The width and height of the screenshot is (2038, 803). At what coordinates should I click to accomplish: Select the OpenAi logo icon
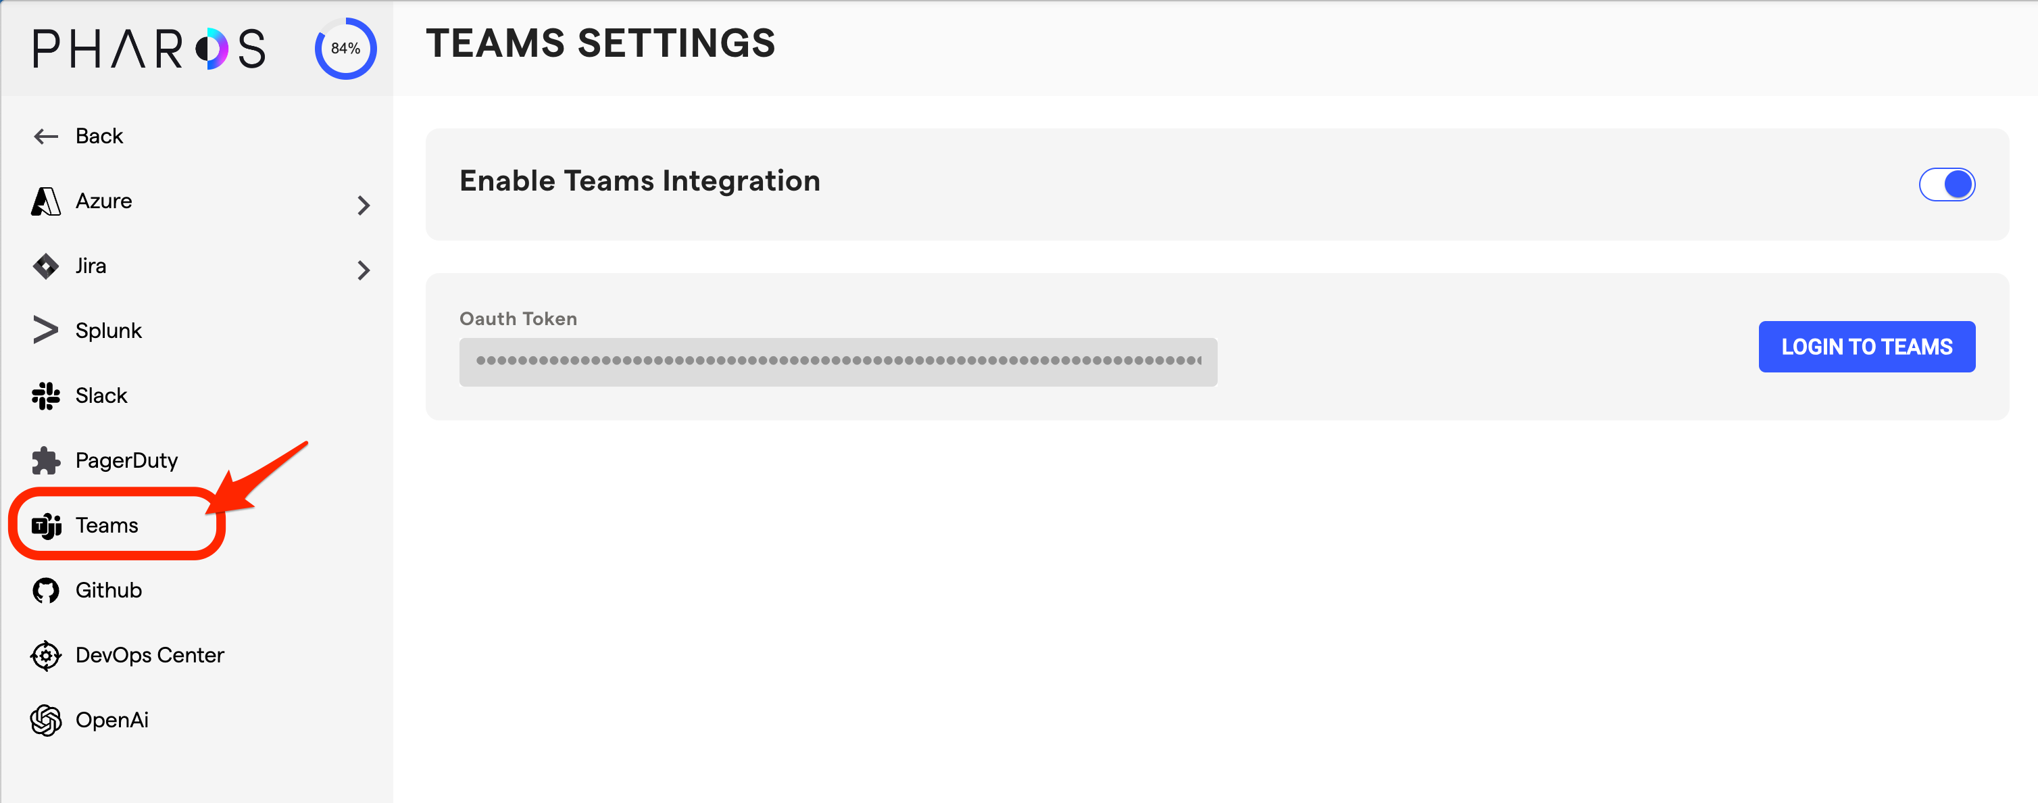tap(46, 721)
